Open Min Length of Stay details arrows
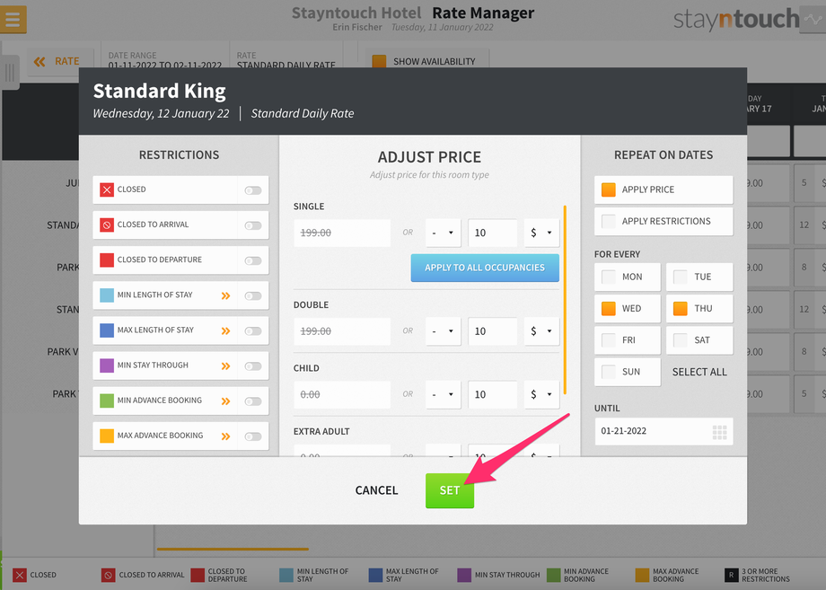The image size is (826, 590). click(226, 295)
